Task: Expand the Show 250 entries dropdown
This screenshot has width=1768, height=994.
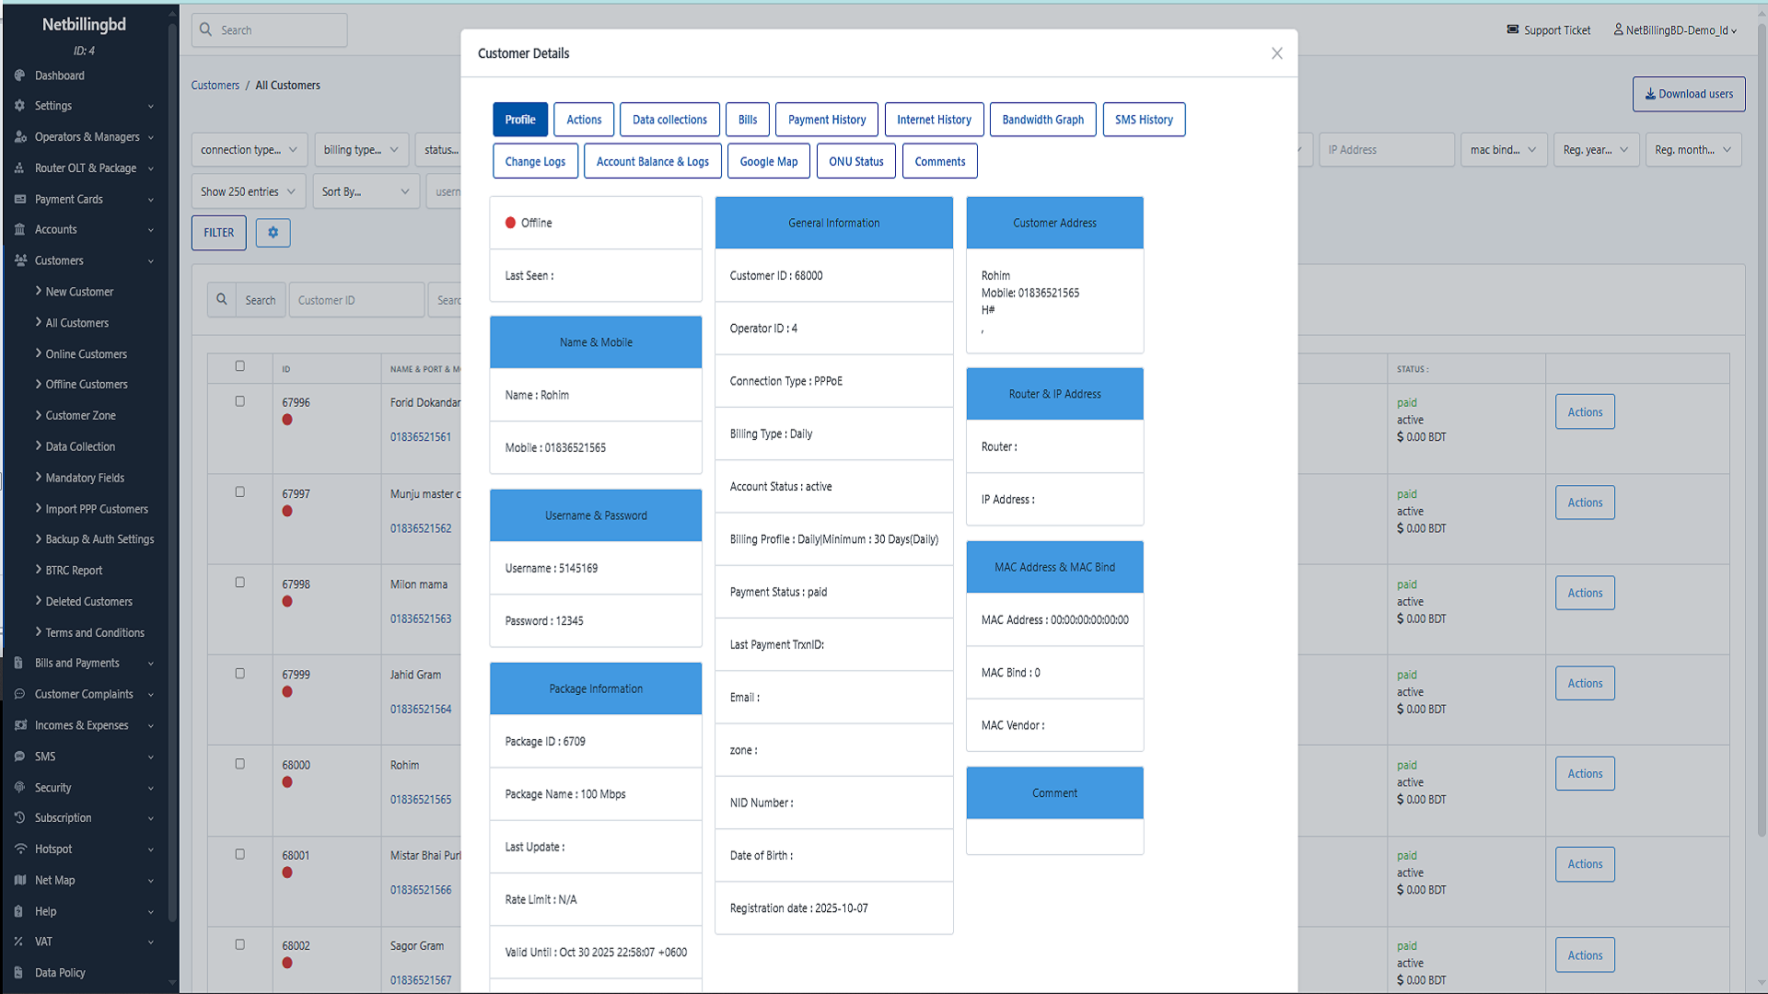Action: click(249, 191)
